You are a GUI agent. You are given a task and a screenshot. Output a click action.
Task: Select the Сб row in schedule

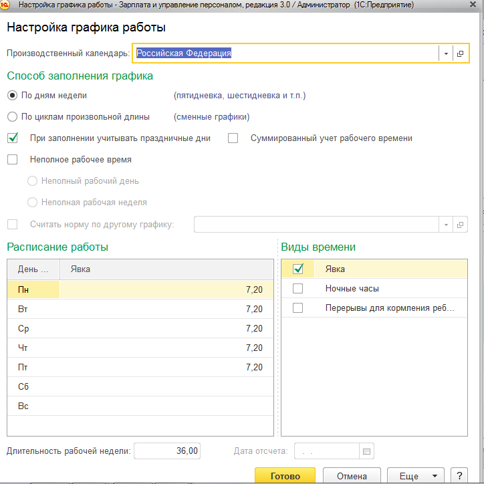pos(140,386)
